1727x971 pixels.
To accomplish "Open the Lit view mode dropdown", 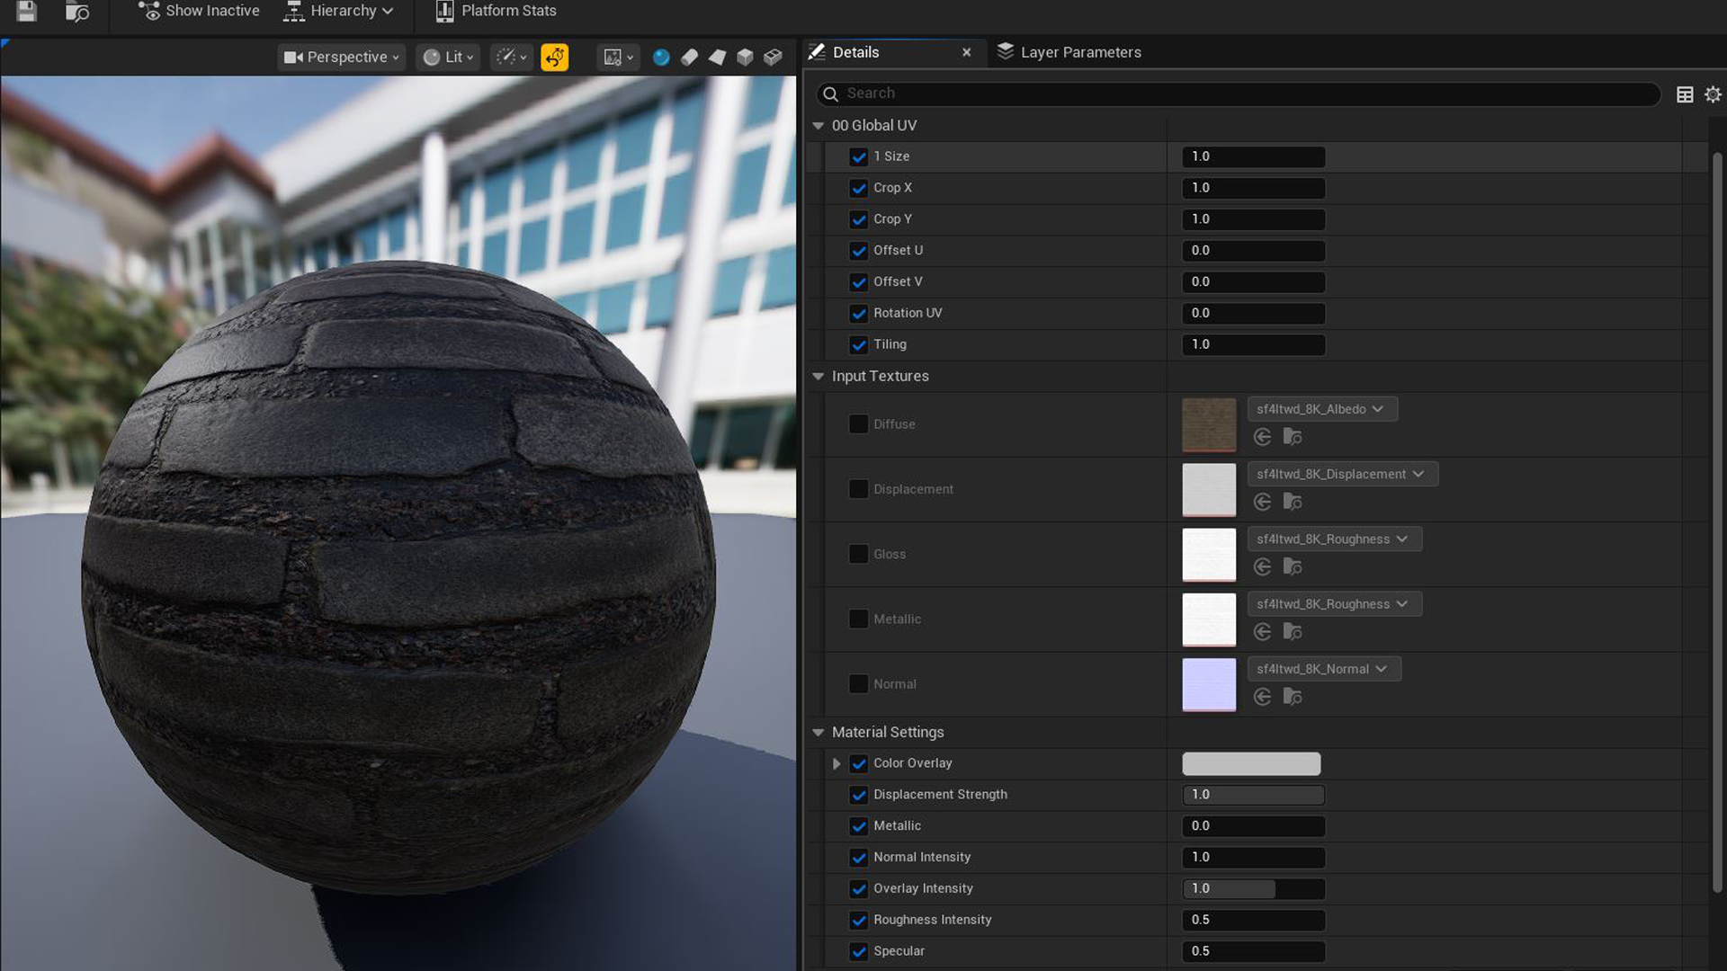I will [x=448, y=58].
